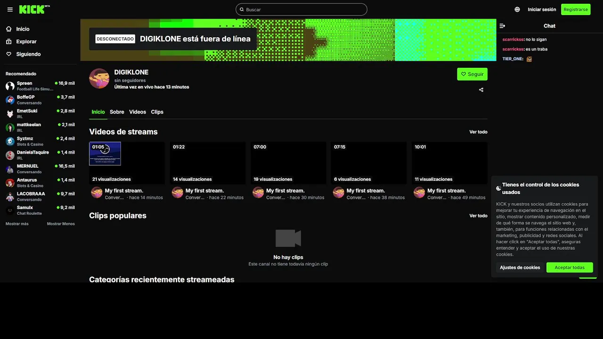This screenshot has width=603, height=339.
Task: Click Syztmz channel avatar
Action: [x=10, y=141]
